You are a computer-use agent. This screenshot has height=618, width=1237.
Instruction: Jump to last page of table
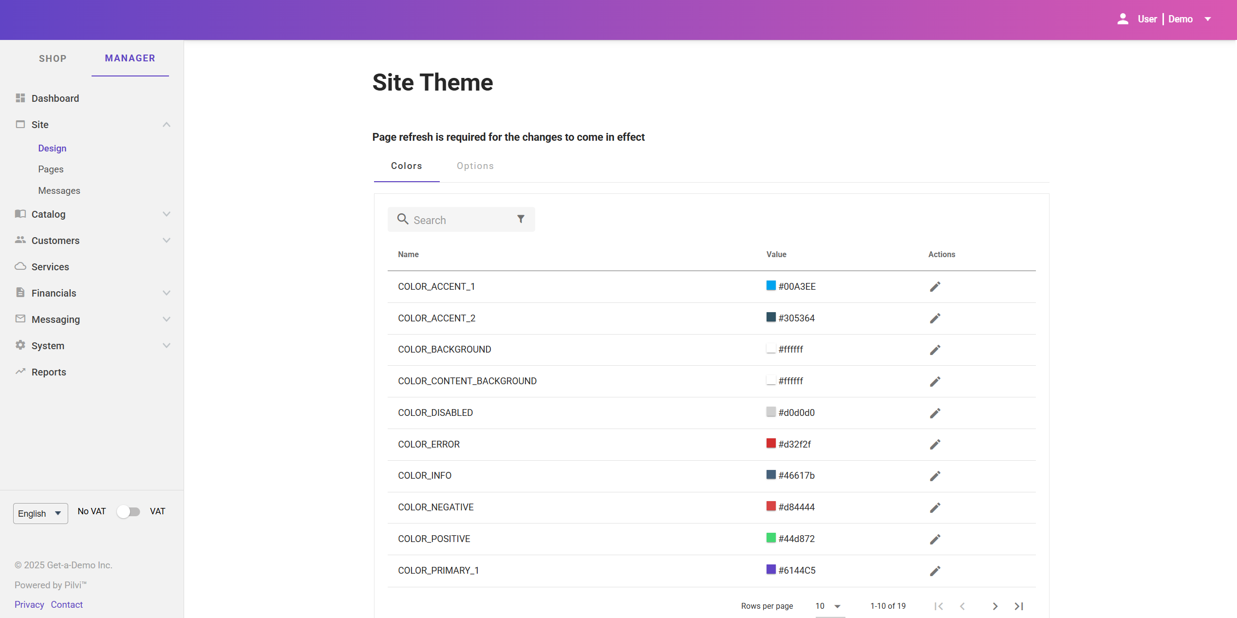1019,606
